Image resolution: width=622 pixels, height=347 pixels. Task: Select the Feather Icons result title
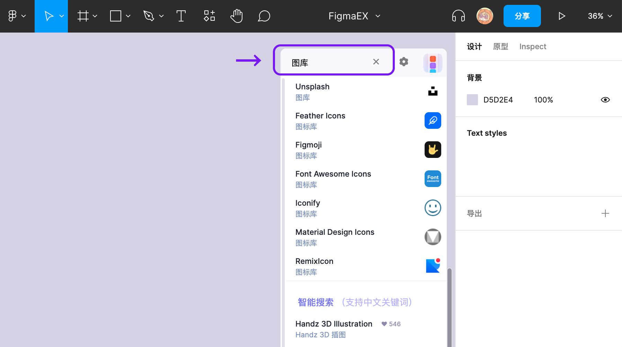[x=320, y=116]
